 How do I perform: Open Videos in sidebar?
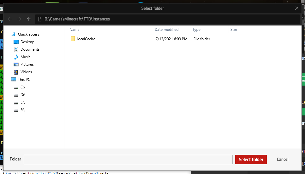pos(26,72)
